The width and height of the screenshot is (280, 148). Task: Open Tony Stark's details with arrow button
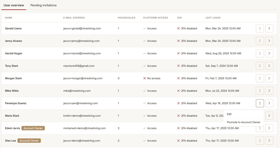click(x=269, y=66)
